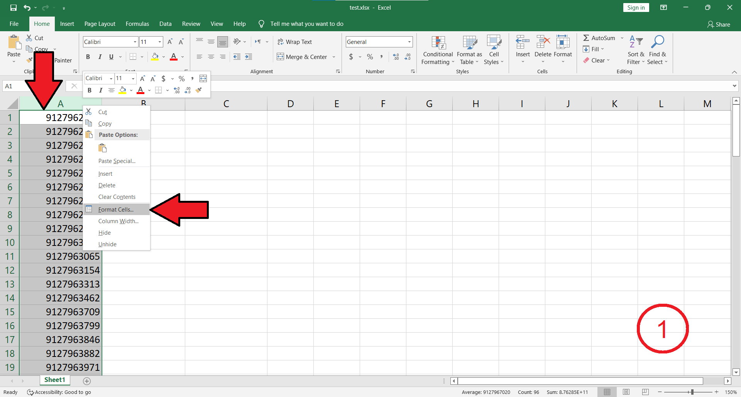Switch to the Page Layout tab
Image resolution: width=741 pixels, height=397 pixels.
point(100,24)
